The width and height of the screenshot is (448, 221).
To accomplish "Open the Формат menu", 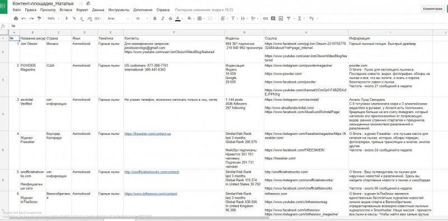I will (x=82, y=10).
